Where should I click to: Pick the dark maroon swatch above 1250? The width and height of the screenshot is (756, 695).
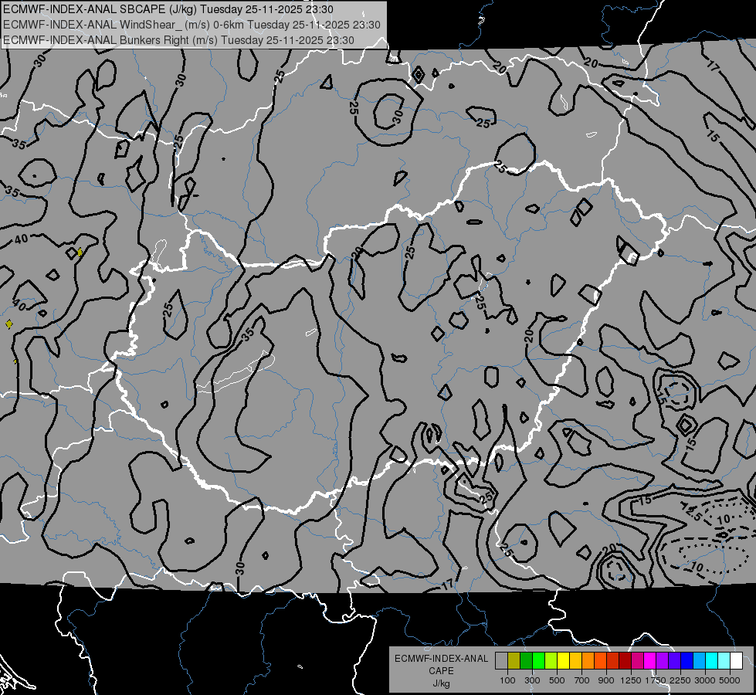tap(625, 660)
